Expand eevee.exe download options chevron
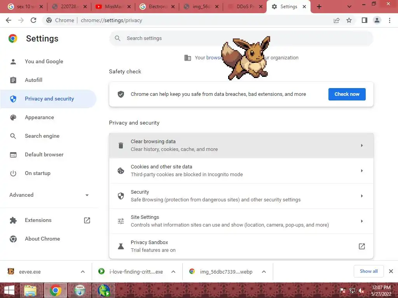 (x=83, y=272)
